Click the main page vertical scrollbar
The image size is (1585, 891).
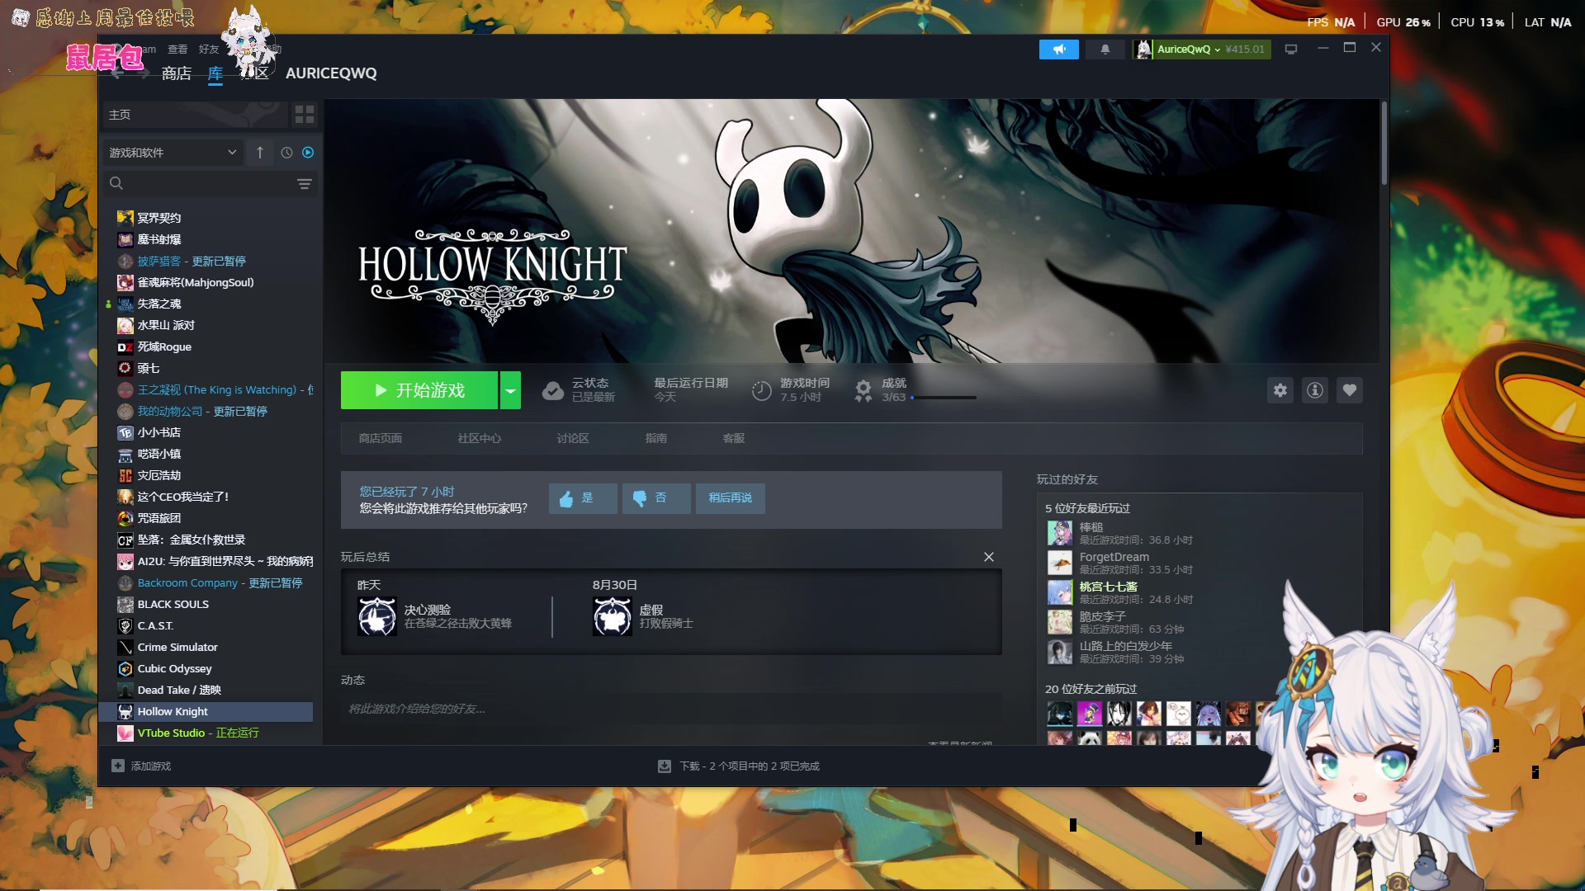[x=1384, y=144]
